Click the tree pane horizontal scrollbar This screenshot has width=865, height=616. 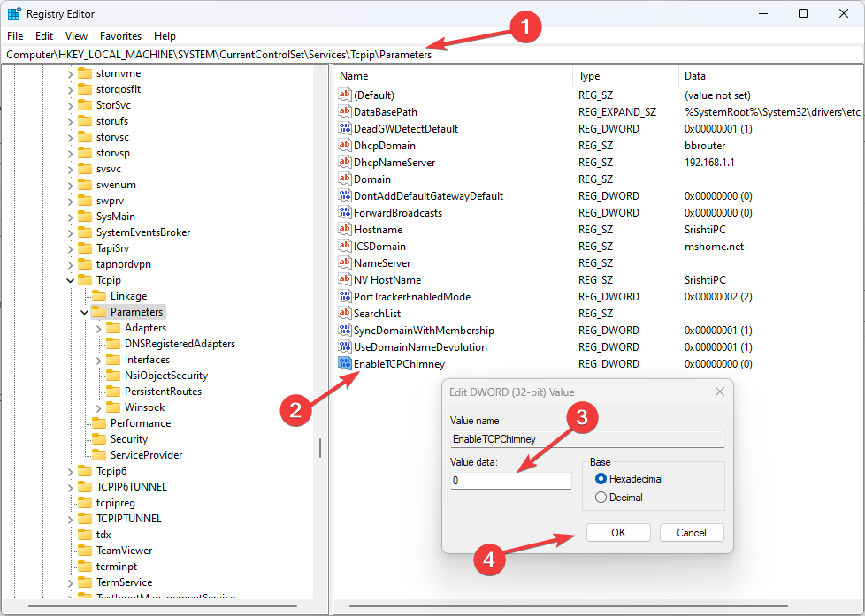pos(163,606)
